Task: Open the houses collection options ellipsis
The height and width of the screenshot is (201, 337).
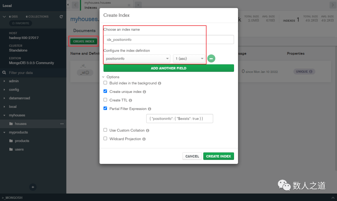Action: 61,124
